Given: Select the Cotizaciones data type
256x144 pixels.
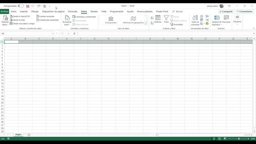Looking at the screenshot, I should (111, 20).
